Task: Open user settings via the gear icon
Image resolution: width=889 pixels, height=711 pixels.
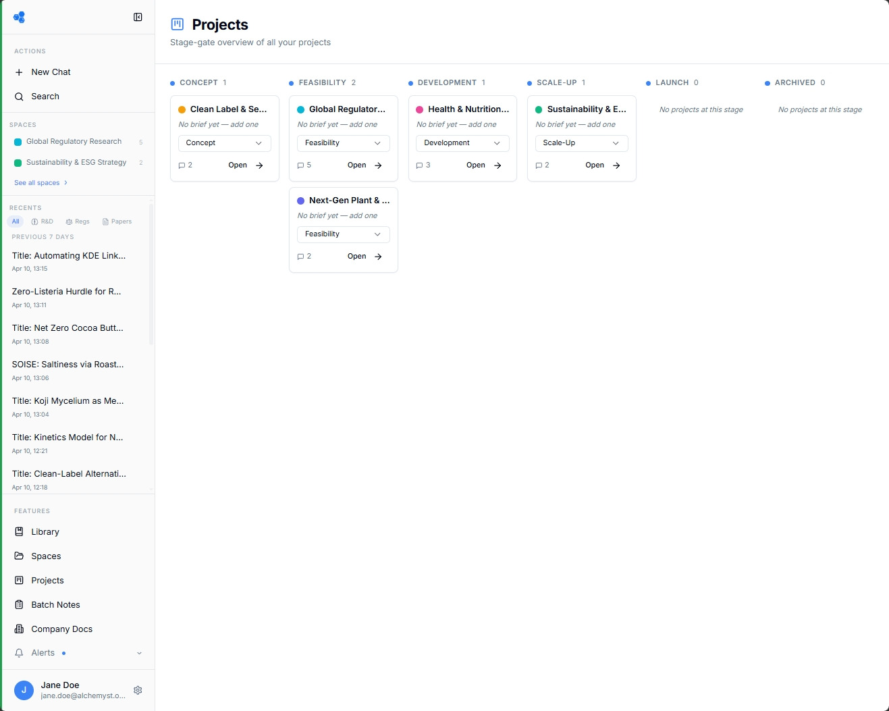Action: pyautogui.click(x=138, y=690)
